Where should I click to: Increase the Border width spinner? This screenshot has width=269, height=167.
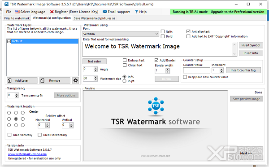167,70
